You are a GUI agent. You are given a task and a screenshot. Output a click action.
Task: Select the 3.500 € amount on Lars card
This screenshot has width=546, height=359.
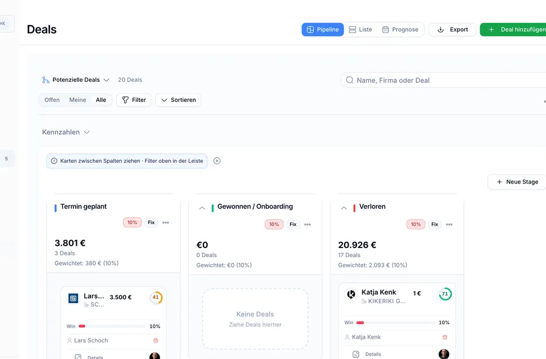121,297
